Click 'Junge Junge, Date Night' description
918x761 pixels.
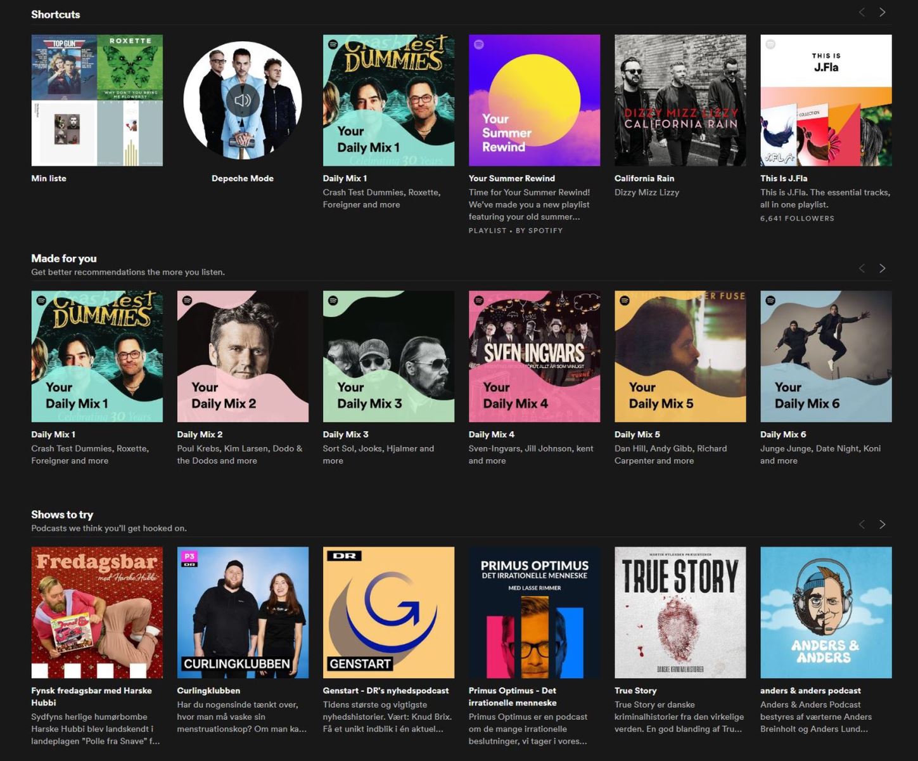pyautogui.click(x=820, y=454)
